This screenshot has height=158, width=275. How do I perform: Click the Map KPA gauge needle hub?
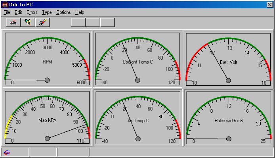(x=47, y=139)
